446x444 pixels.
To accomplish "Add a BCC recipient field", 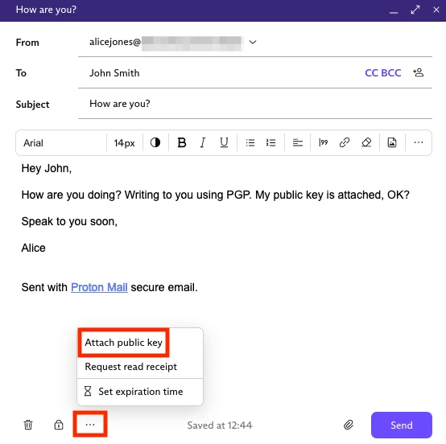I will tap(390, 73).
